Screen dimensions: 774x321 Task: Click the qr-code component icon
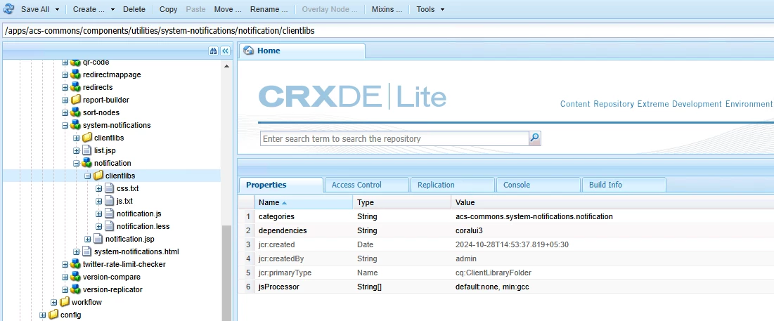click(x=75, y=62)
